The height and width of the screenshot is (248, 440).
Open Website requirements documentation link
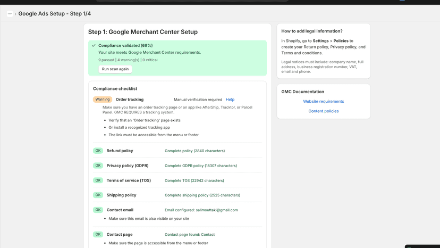coord(323,101)
